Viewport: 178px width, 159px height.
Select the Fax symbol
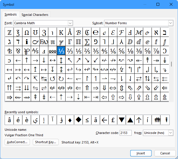44,42
